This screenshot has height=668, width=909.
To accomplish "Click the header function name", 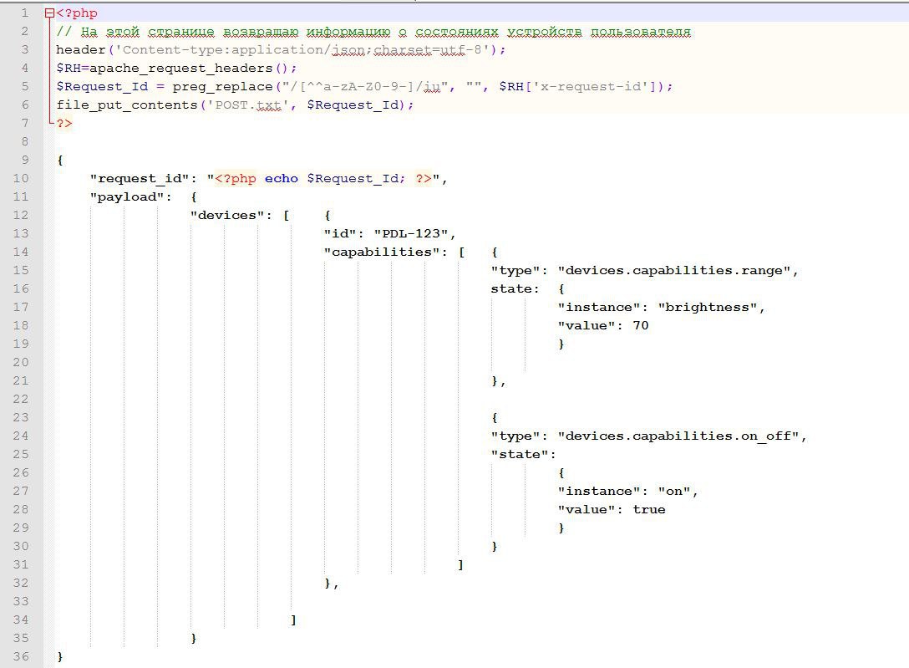I will pos(80,50).
